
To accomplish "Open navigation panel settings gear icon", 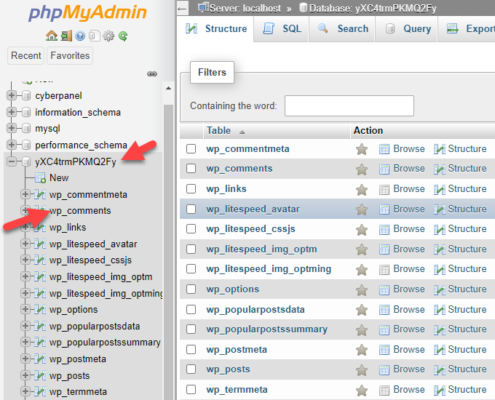I will [108, 36].
